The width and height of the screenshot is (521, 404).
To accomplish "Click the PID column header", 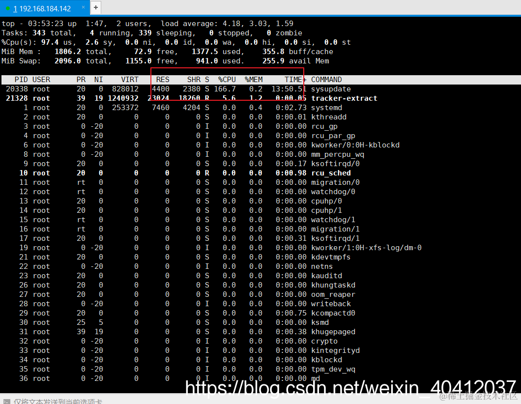I will coord(21,80).
